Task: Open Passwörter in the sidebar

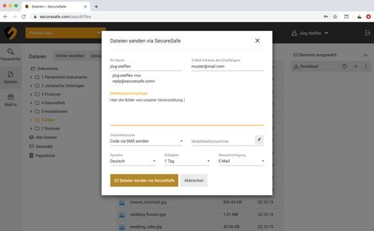Action: pyautogui.click(x=10, y=55)
